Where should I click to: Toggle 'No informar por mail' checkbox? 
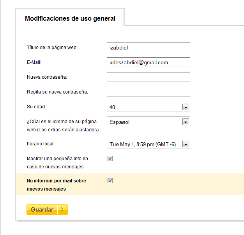[110, 181]
